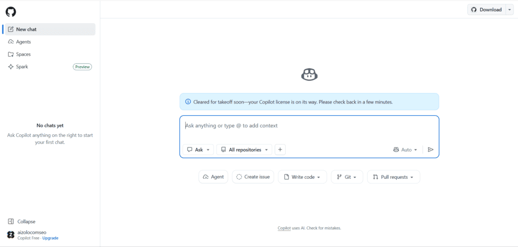Expand the Git suggestions dropdown

click(x=347, y=177)
